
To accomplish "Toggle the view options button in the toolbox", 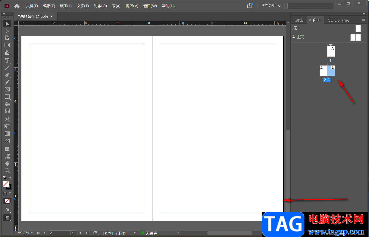I will point(7,209).
